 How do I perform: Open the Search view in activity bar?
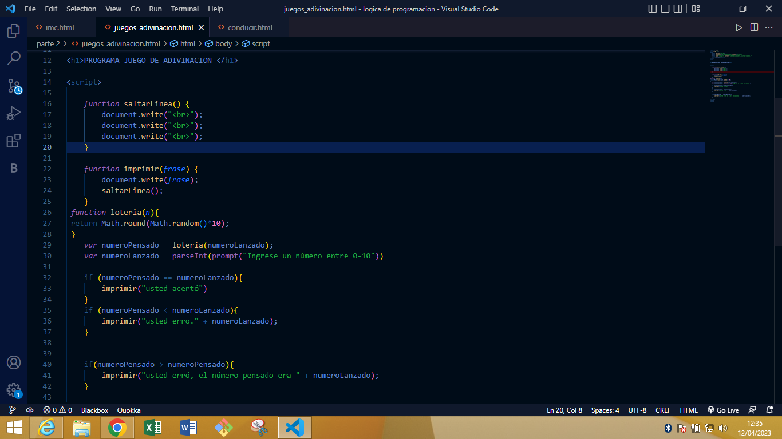[x=14, y=58]
